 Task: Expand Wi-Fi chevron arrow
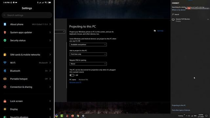tap(50, 63)
